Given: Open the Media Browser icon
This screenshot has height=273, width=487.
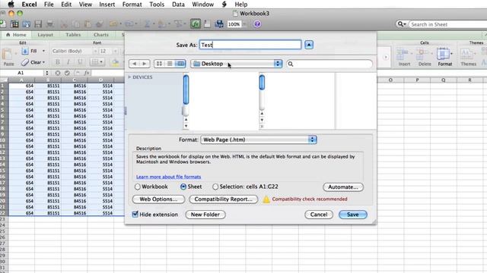Looking at the screenshot, I should pyautogui.click(x=219, y=24).
